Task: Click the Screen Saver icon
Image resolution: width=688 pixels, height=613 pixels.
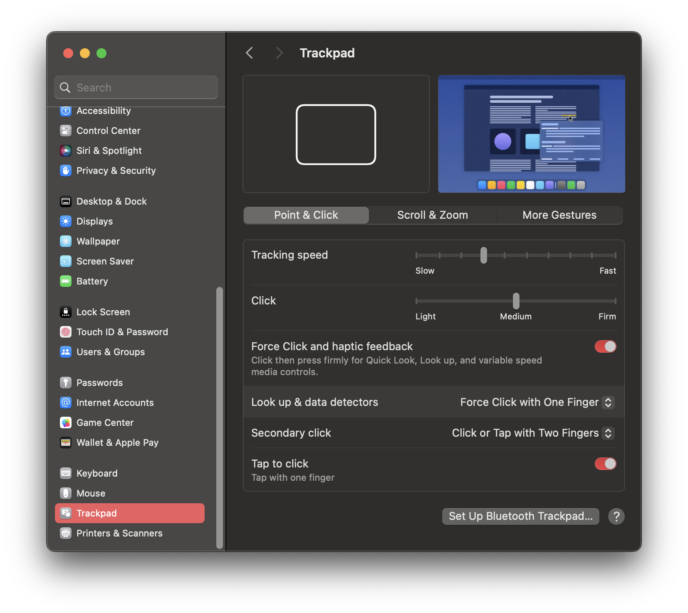Action: [x=66, y=261]
